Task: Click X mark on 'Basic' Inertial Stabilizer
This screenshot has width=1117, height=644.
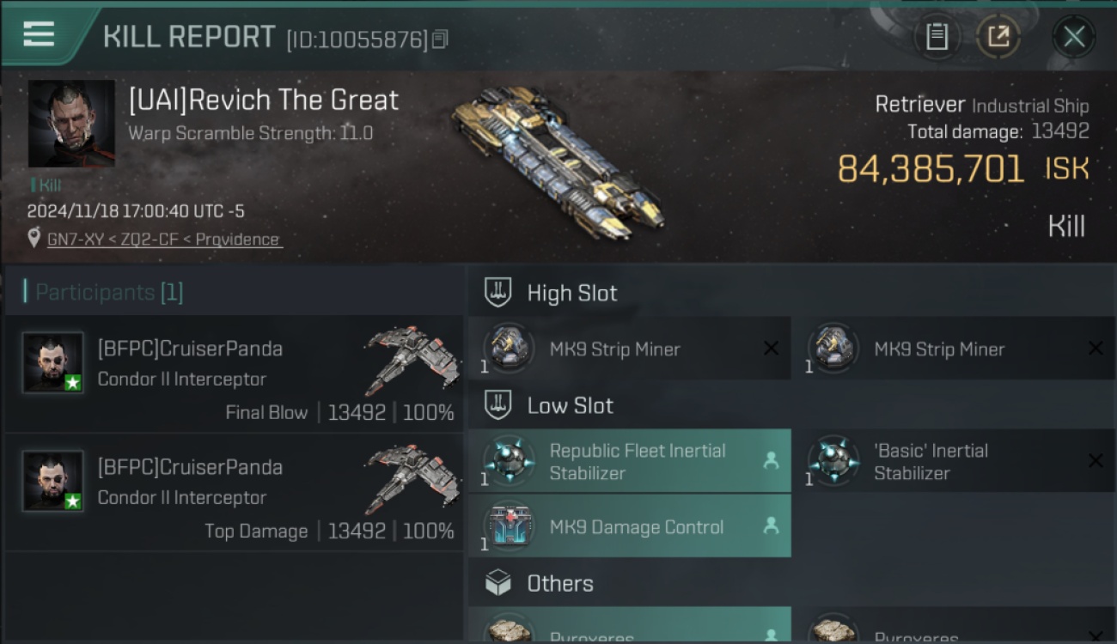Action: (x=1096, y=461)
